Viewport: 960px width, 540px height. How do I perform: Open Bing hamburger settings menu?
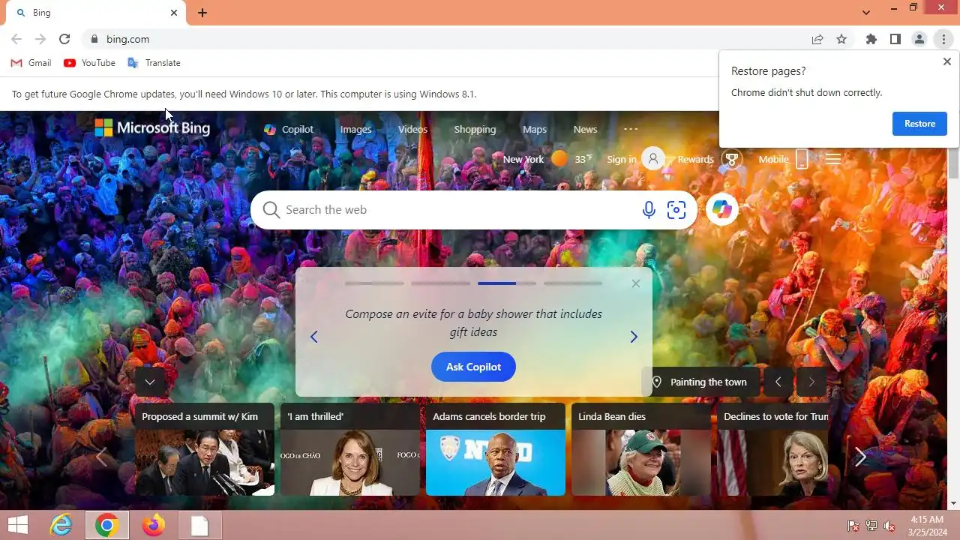pos(832,159)
